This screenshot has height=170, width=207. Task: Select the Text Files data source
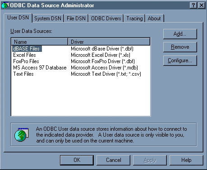[23, 74]
